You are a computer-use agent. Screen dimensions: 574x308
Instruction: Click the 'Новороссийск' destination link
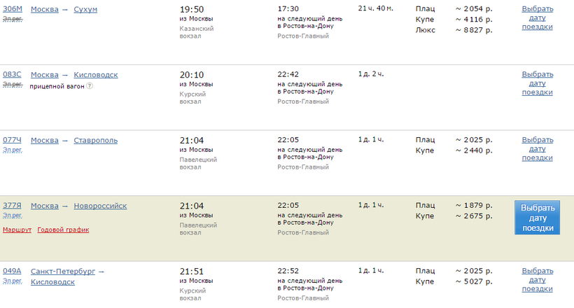click(100, 206)
